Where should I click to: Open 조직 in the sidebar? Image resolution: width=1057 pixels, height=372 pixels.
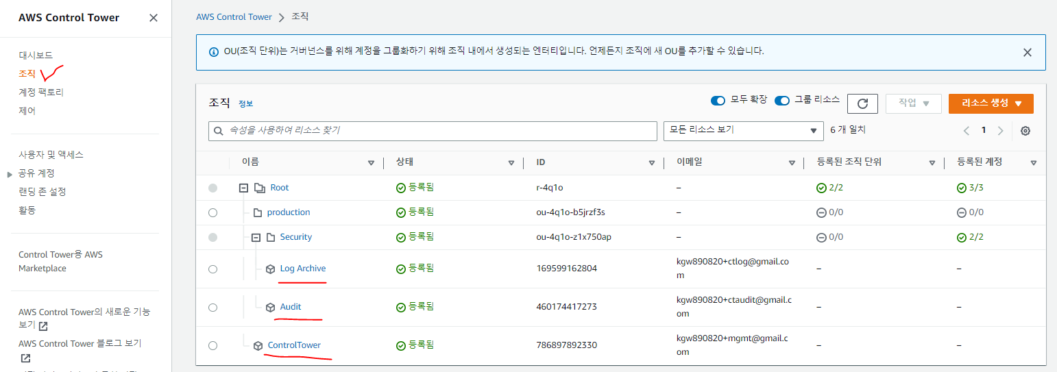pyautogui.click(x=27, y=73)
